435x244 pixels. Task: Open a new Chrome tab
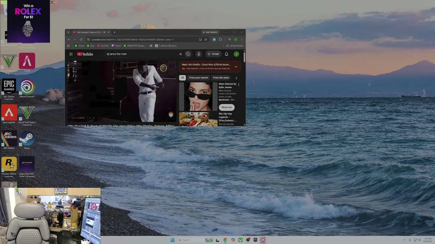[114, 32]
